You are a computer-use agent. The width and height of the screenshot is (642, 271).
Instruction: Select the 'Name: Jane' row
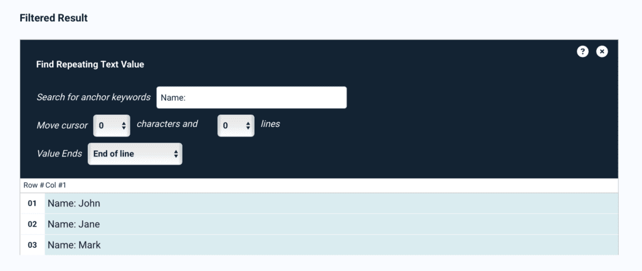(x=331, y=225)
